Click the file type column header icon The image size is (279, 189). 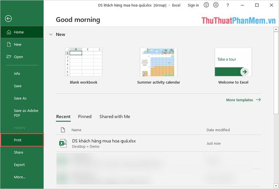click(63, 130)
